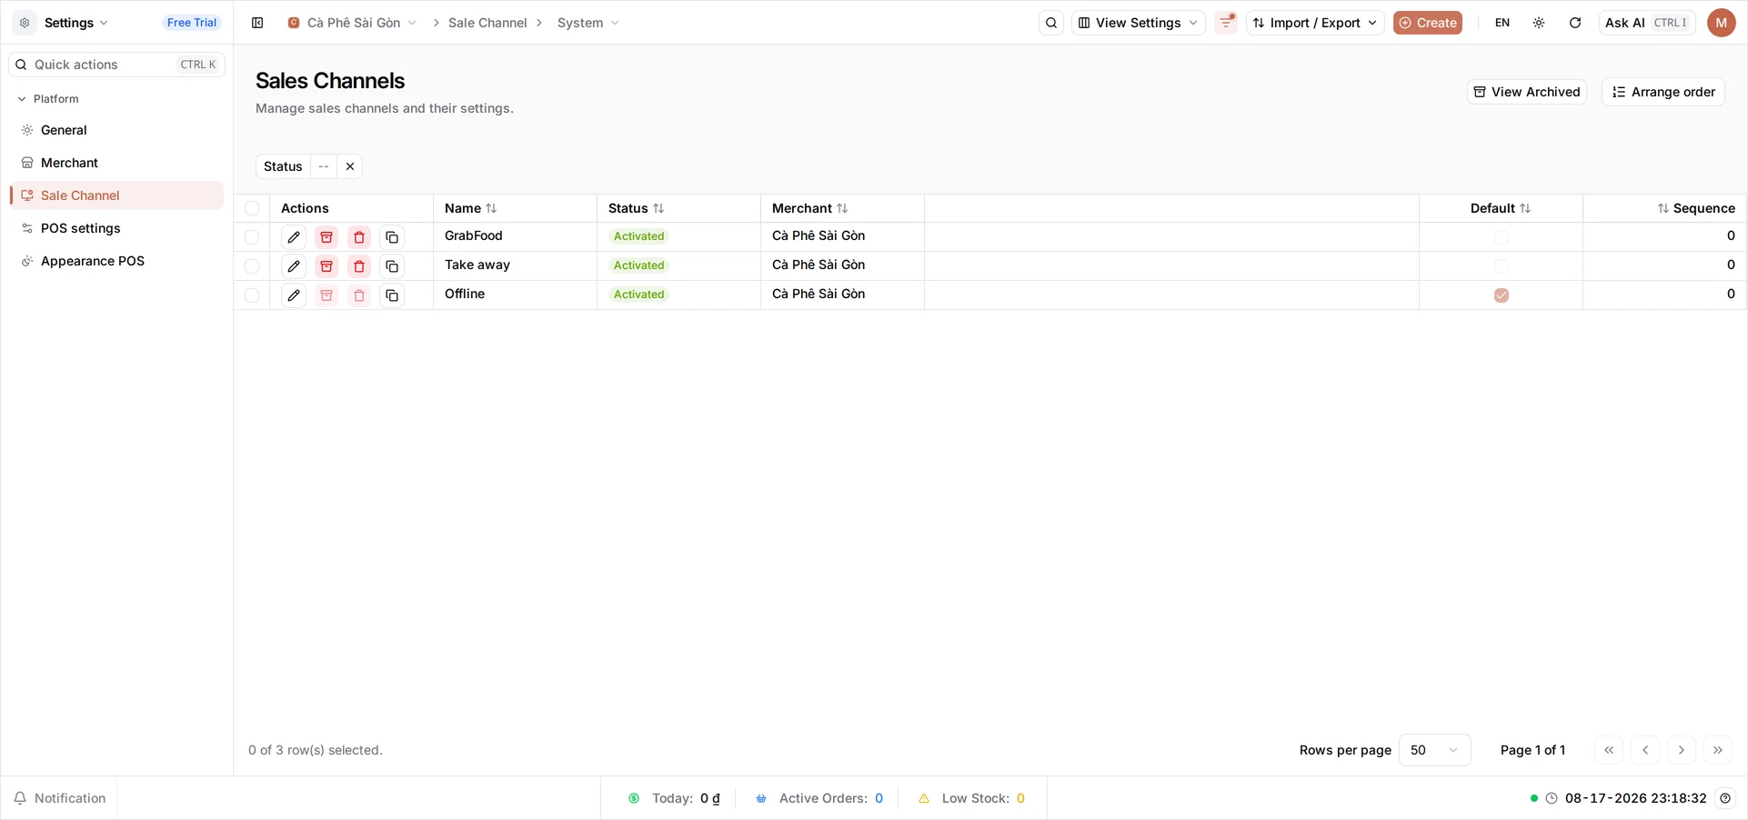
Task: Sort by Default column header
Action: click(1501, 208)
